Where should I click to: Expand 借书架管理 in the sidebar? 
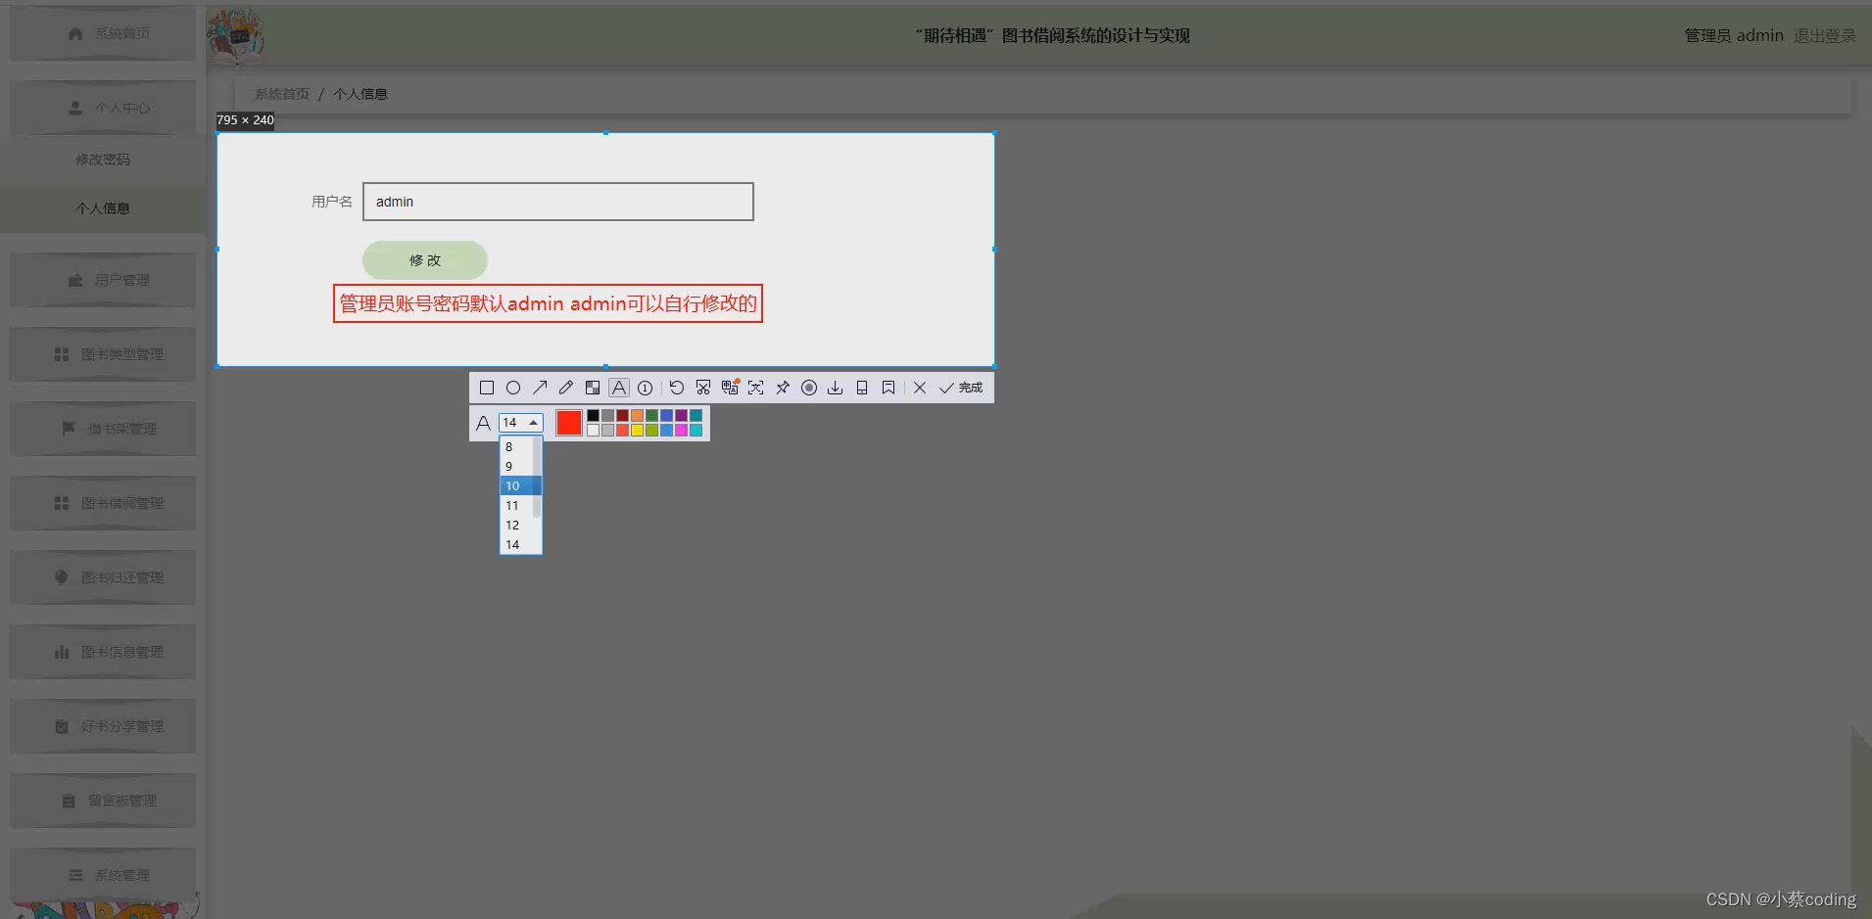click(x=103, y=429)
